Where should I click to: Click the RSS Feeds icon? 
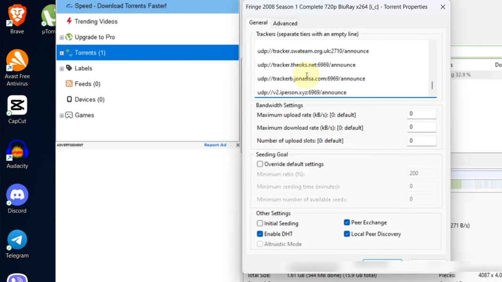(69, 84)
